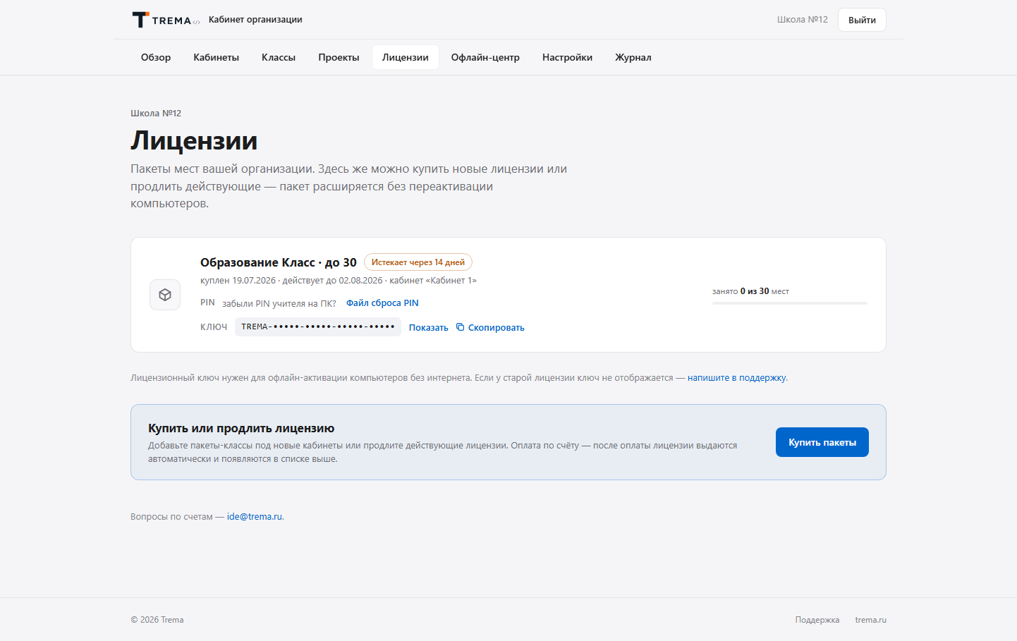
Task: Click the куплен 19.07.2026 details line
Action: (x=339, y=281)
